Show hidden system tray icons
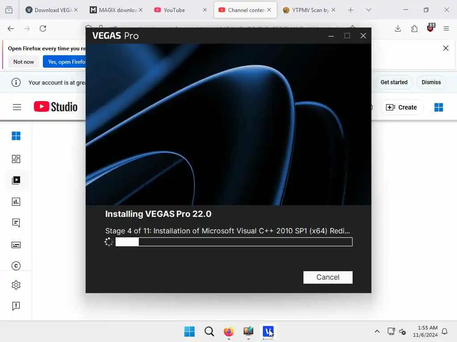 [377, 331]
